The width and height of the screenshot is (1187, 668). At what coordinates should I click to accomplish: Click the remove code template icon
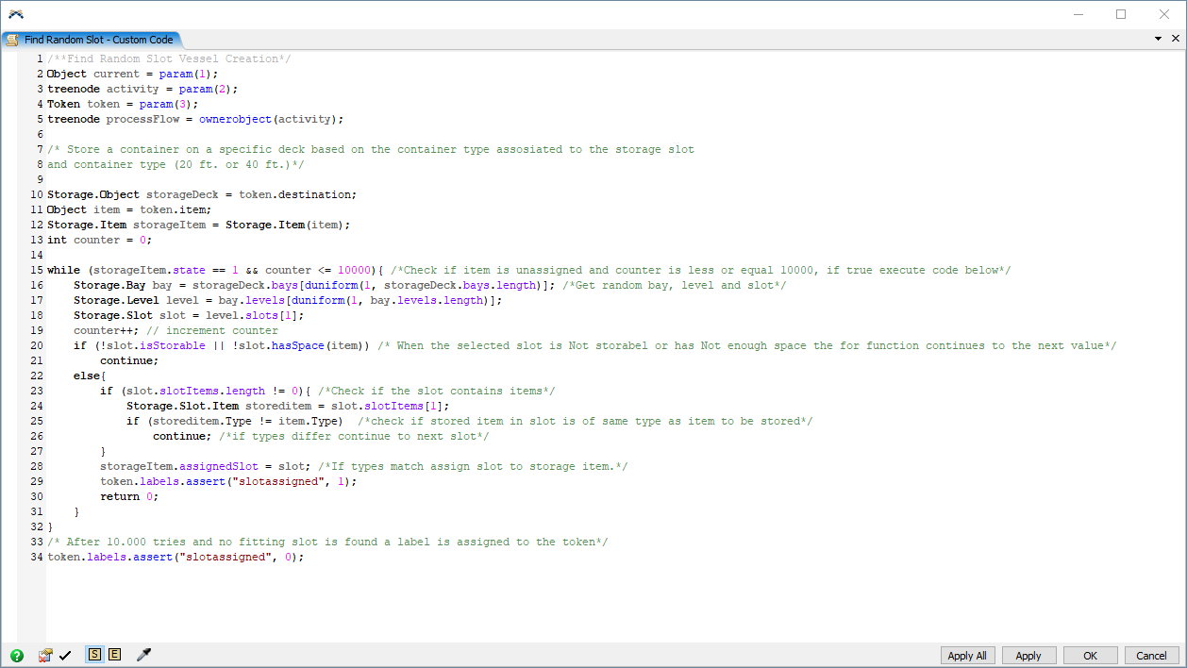[45, 655]
